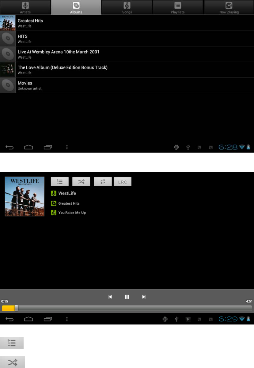Tap the battery icon next to 6:29

pos(248,319)
